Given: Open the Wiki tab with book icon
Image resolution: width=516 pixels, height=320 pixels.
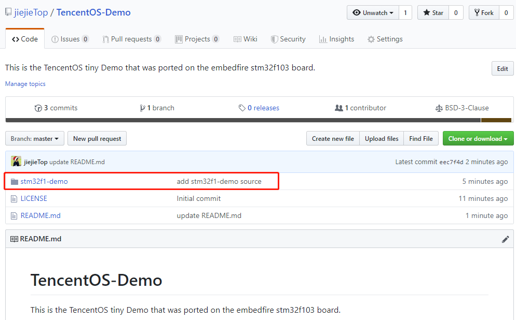Looking at the screenshot, I should (x=246, y=39).
